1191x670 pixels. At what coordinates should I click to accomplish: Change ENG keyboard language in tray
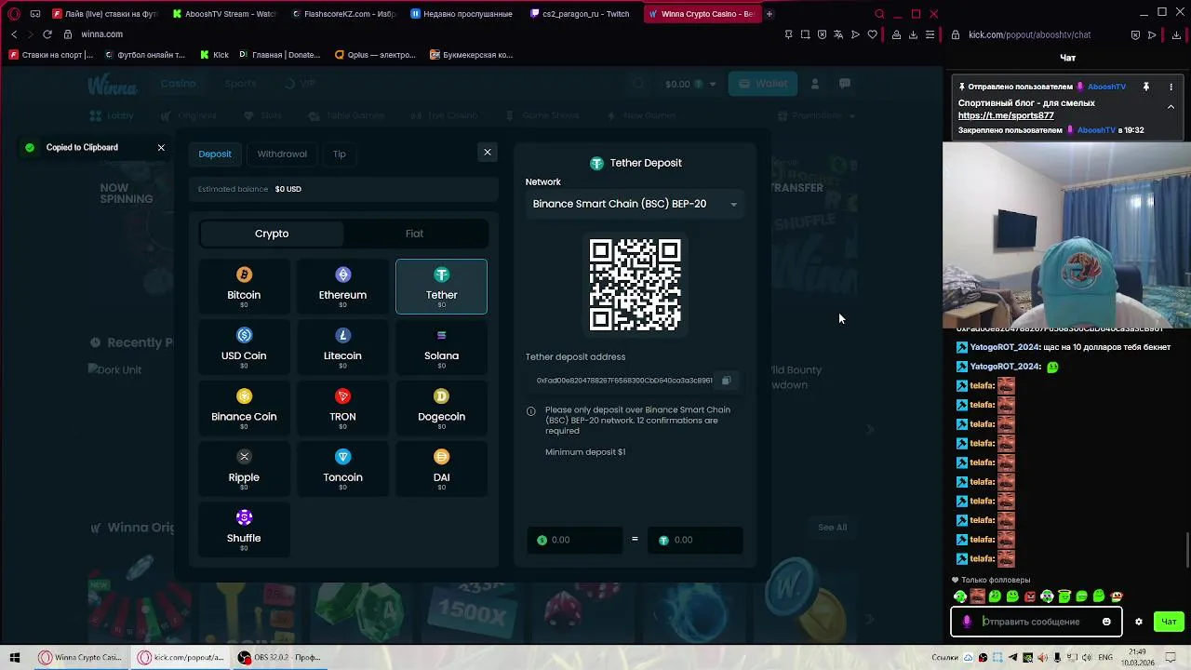1104,657
